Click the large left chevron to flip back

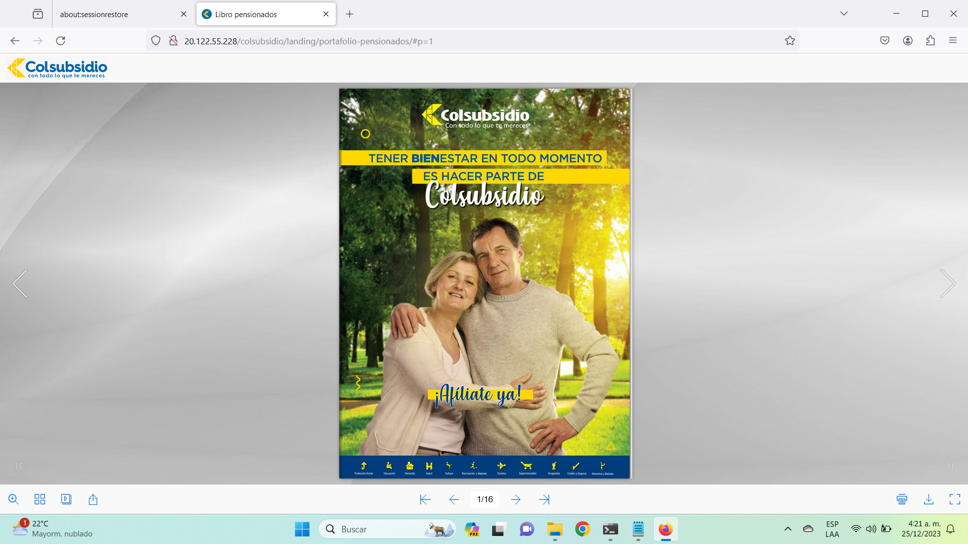pyautogui.click(x=20, y=284)
